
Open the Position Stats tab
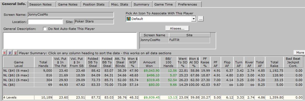95,4
